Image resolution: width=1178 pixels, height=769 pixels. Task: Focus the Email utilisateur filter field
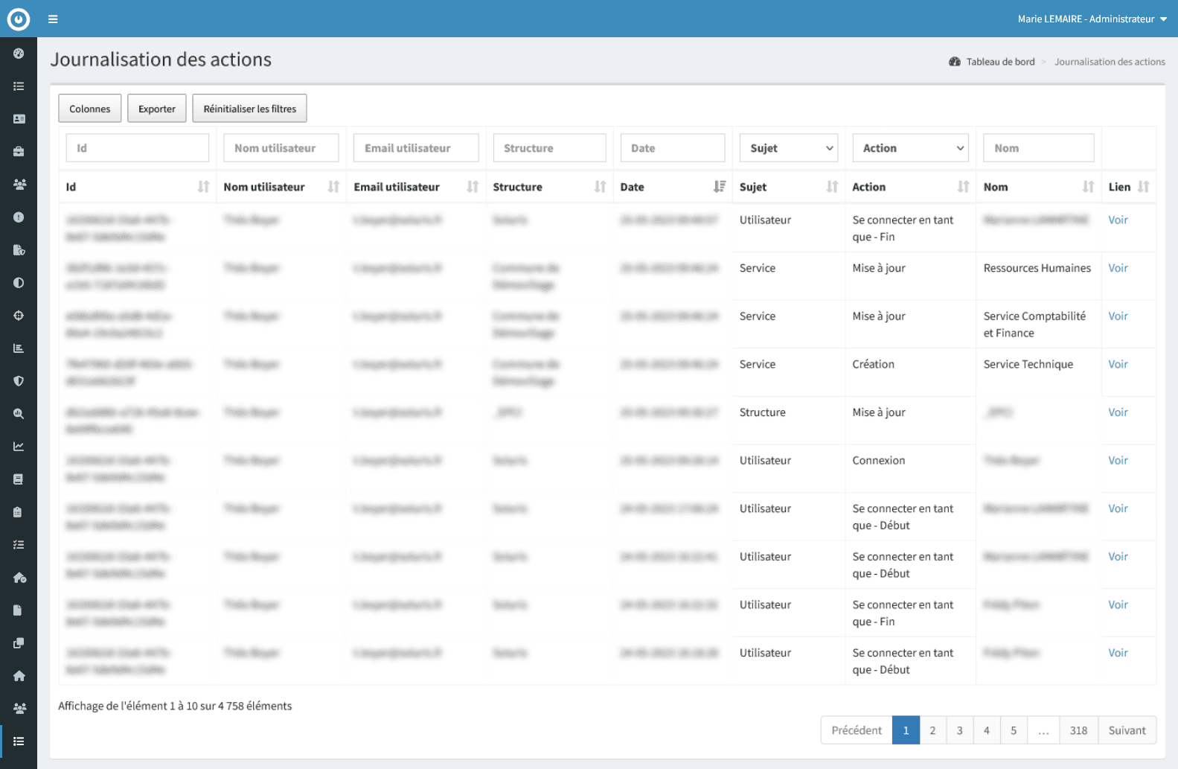coord(415,148)
